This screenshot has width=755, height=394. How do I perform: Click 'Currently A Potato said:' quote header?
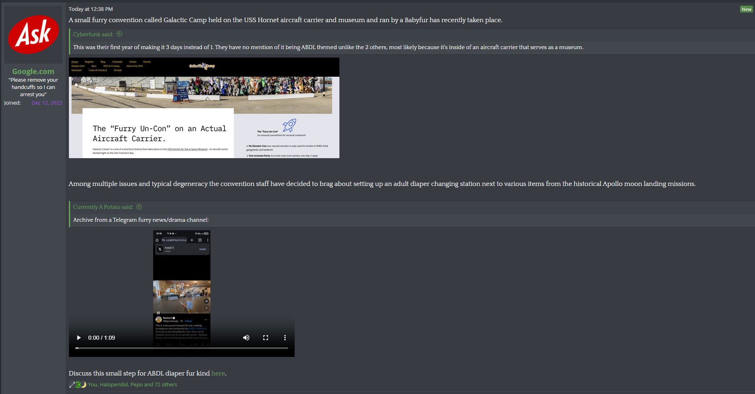(103, 207)
